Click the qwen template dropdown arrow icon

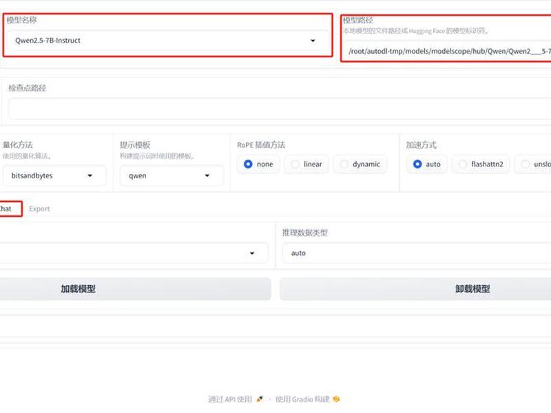tap(207, 176)
